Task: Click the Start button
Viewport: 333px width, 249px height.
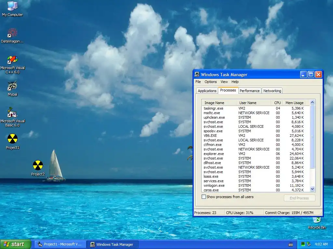Action: 16,244
